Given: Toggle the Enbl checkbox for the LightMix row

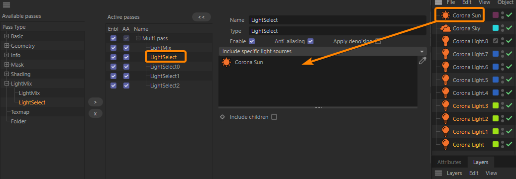Looking at the screenshot, I should pyautogui.click(x=113, y=48).
